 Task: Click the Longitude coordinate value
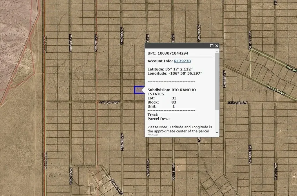click(185, 73)
